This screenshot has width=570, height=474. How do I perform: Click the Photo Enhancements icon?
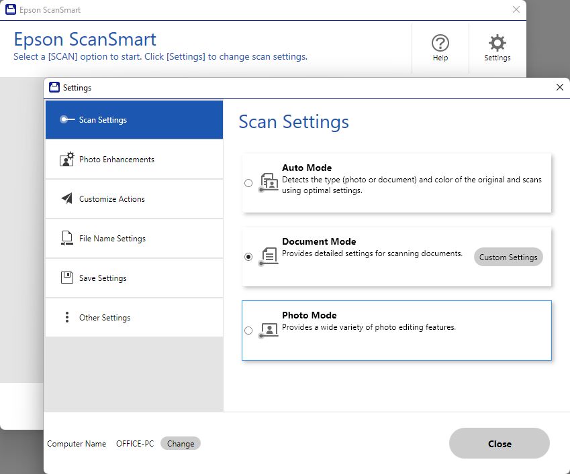[x=67, y=159]
